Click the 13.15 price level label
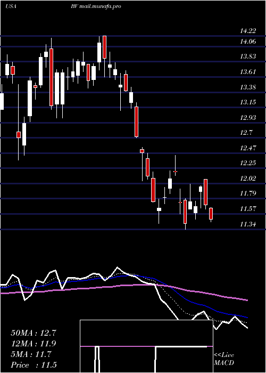Viewport: 266px width, 373px height. pyautogui.click(x=248, y=102)
